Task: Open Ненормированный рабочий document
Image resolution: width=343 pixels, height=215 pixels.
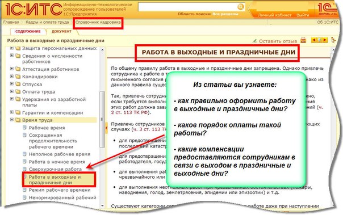Action: 62,198
